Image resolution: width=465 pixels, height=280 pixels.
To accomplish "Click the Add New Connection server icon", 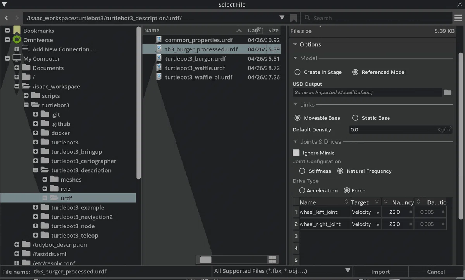I will (26, 49).
